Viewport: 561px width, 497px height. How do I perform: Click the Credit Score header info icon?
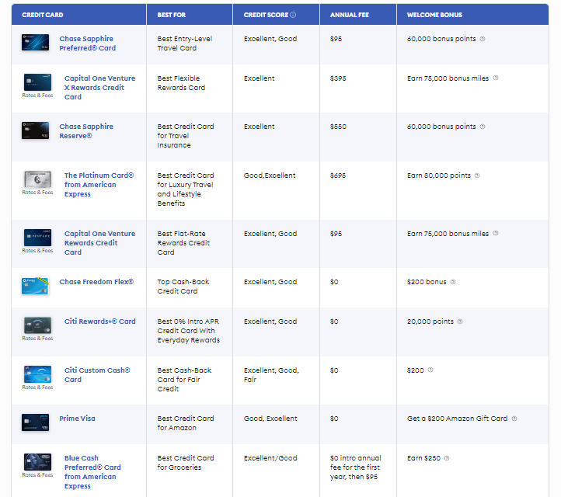coord(293,15)
